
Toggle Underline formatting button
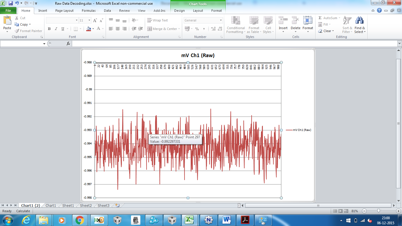point(63,29)
